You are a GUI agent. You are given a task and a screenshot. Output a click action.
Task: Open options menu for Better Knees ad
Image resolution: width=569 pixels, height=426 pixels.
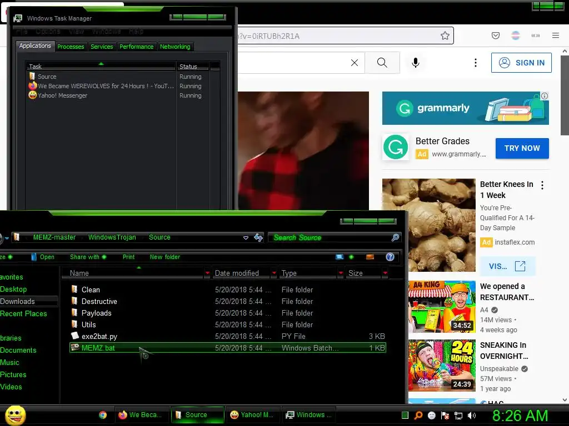(542, 185)
